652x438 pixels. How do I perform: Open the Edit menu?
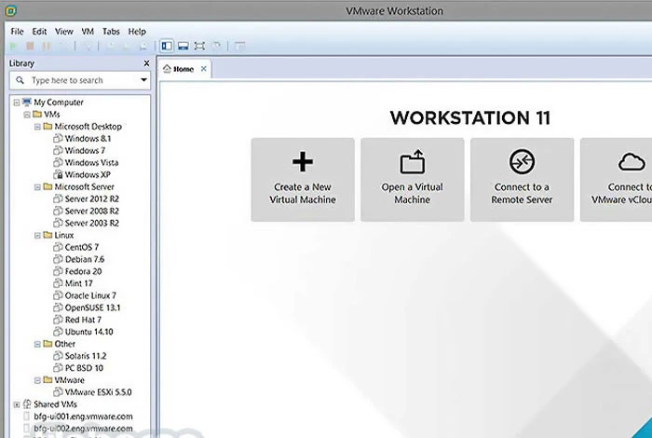pos(39,31)
